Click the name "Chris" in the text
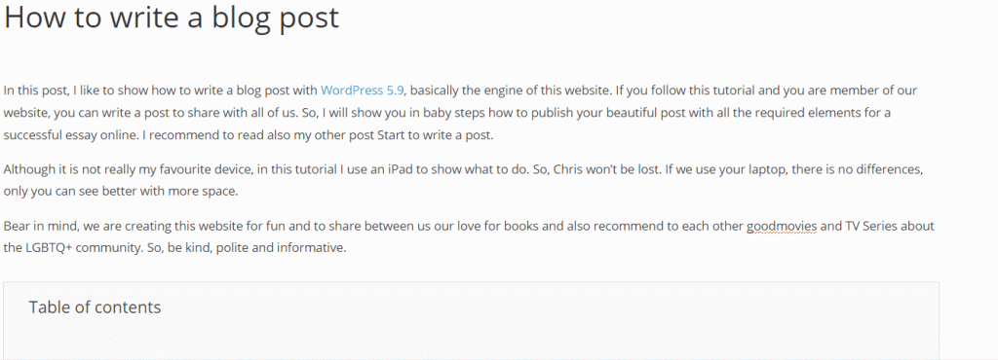Image resolution: width=998 pixels, height=360 pixels. click(x=569, y=169)
